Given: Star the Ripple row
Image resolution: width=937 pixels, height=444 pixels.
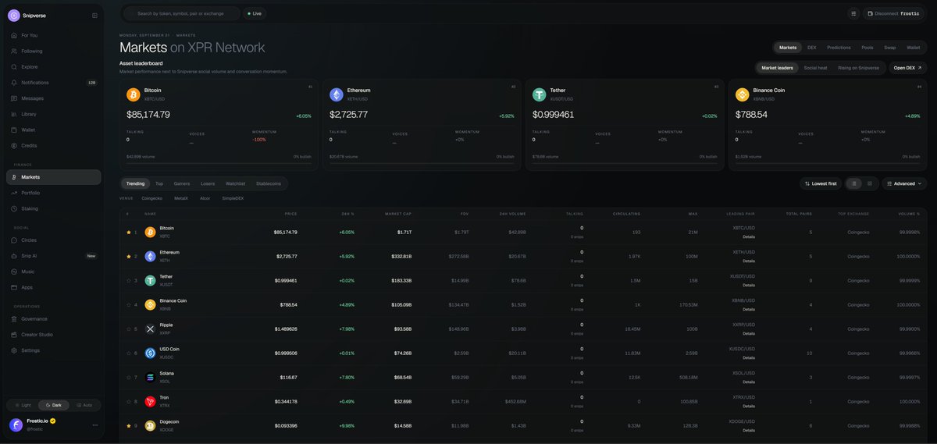Looking at the screenshot, I should (x=129, y=329).
